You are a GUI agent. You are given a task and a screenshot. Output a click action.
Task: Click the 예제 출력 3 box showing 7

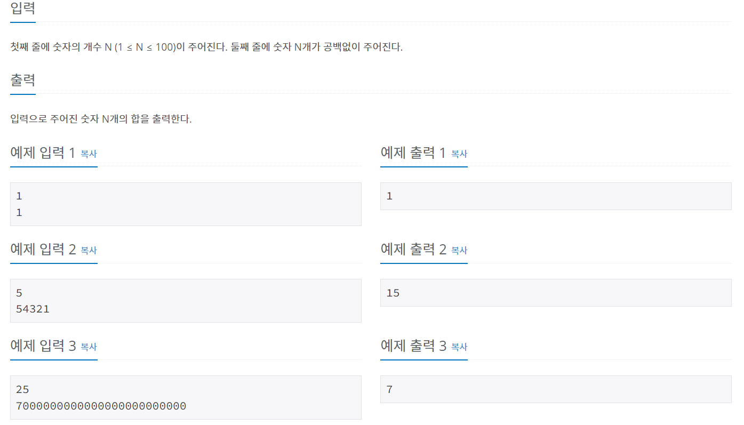click(x=556, y=389)
